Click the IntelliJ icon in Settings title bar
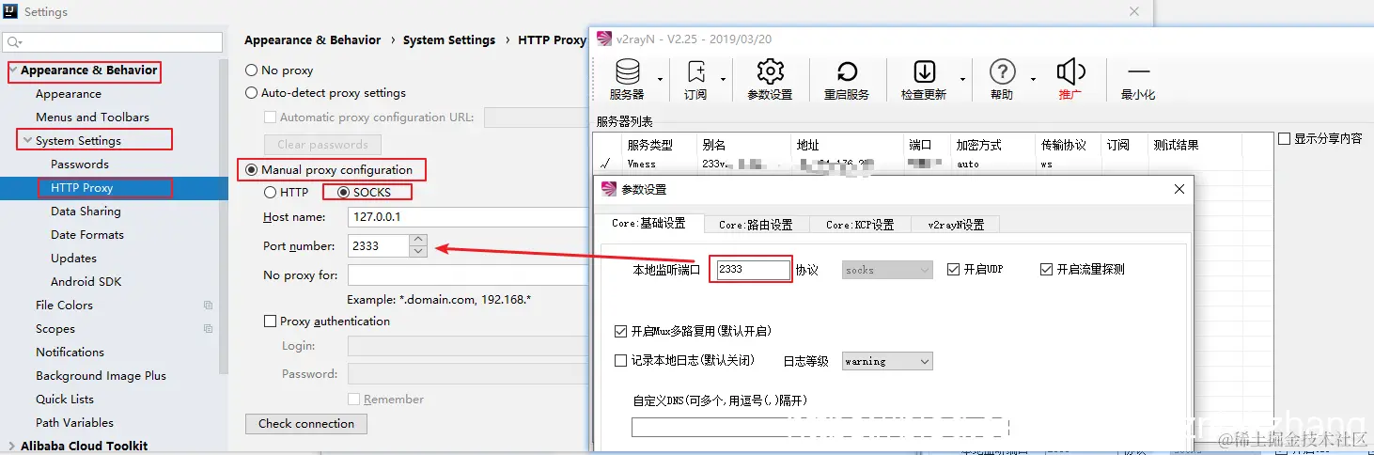Viewport: 1374px width, 455px height. (10, 11)
